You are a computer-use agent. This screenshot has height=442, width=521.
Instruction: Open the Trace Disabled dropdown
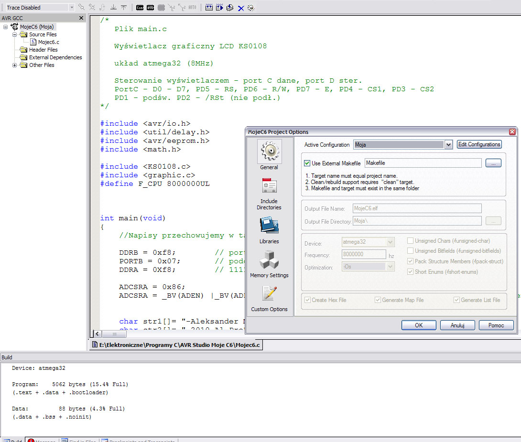(x=72, y=8)
